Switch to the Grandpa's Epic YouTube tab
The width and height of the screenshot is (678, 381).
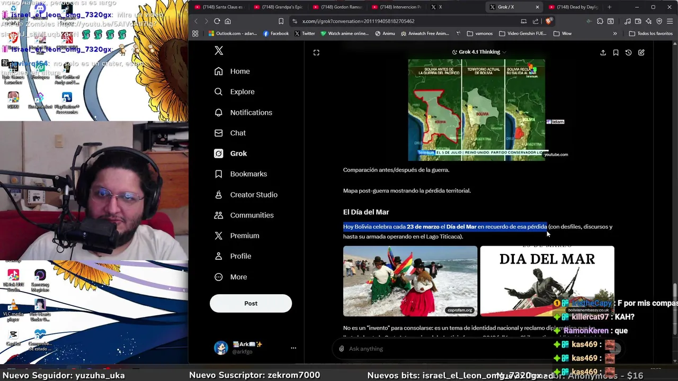coord(278,7)
